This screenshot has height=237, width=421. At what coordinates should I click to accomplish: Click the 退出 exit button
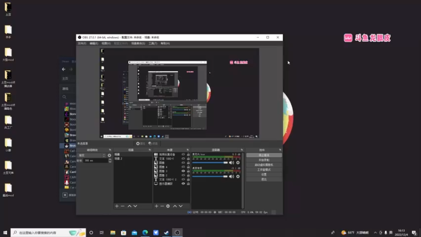coord(264,179)
